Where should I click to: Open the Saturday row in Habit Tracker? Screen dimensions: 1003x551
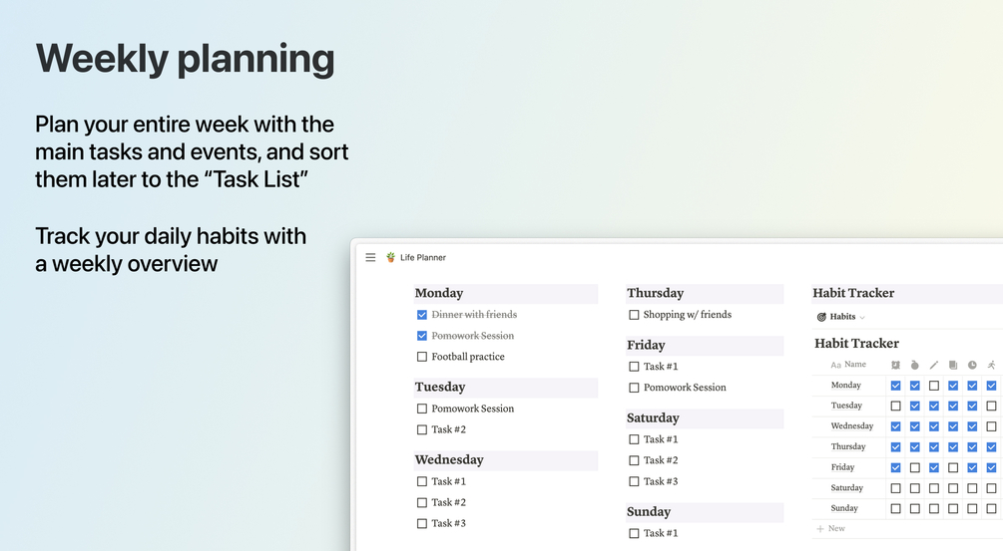coord(847,488)
